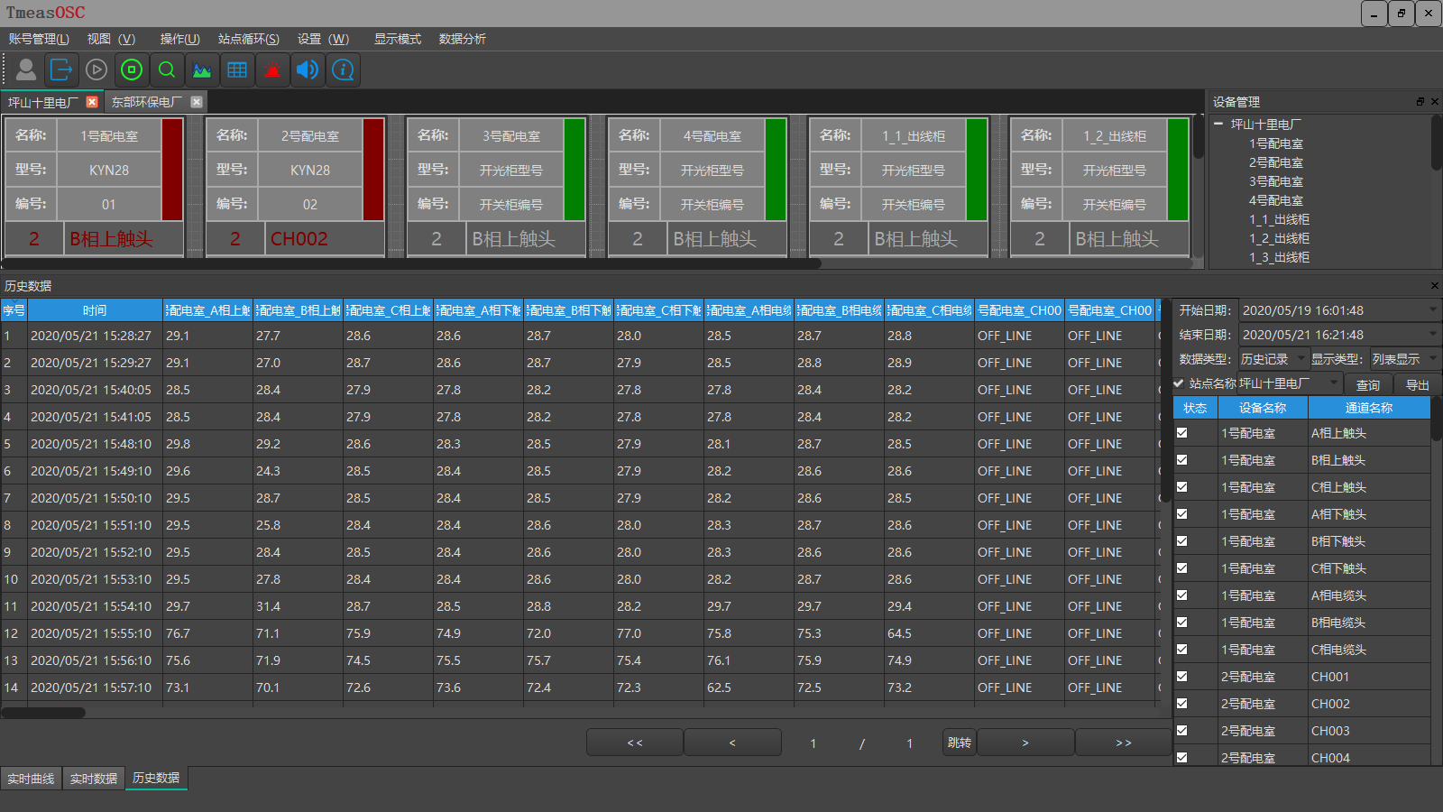Toggle the checkbox for channel CH001
Image resolution: width=1443 pixels, height=812 pixels.
pyautogui.click(x=1181, y=677)
